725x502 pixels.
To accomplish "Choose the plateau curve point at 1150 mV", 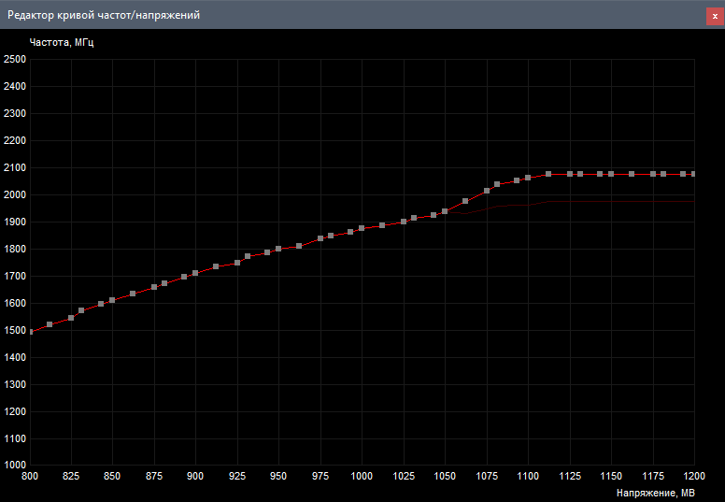I will [611, 174].
